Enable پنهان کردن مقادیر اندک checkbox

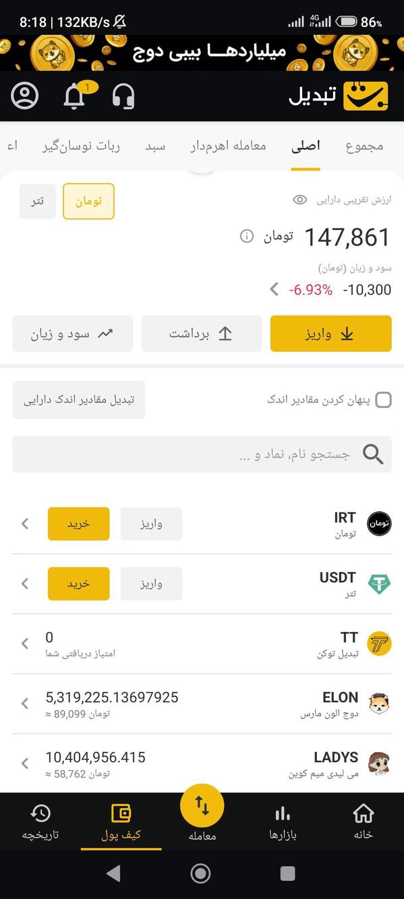(383, 399)
